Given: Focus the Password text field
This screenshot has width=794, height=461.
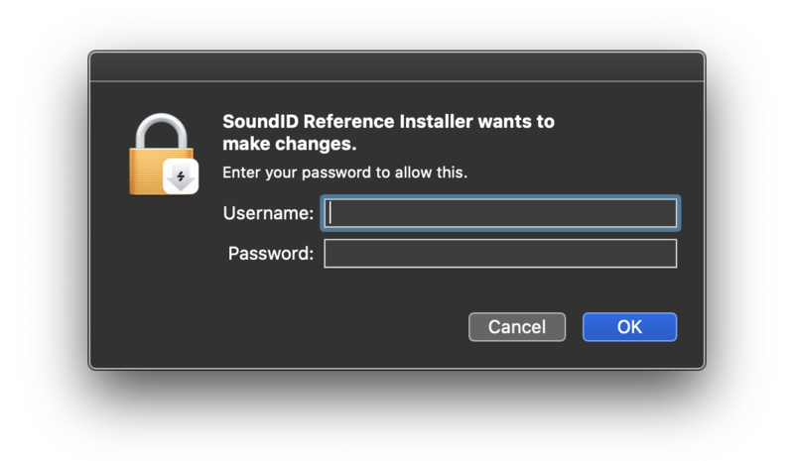Looking at the screenshot, I should point(500,254).
